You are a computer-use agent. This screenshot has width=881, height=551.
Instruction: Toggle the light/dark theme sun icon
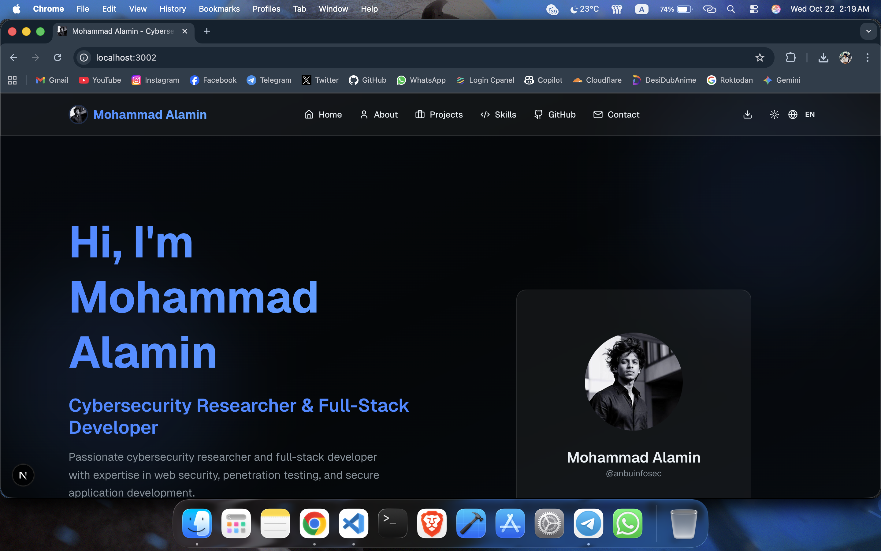(774, 114)
